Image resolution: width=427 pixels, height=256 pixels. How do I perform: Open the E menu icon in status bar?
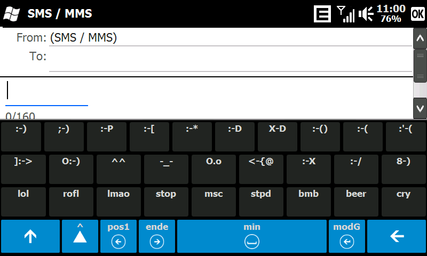(x=322, y=14)
